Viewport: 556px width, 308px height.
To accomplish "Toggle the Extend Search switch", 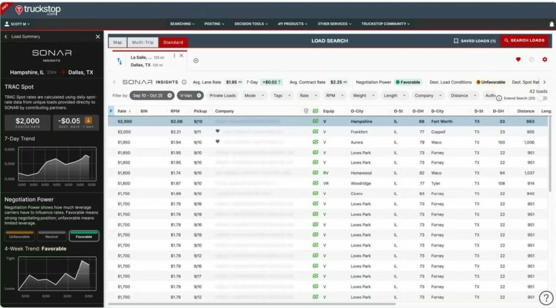I will point(543,98).
